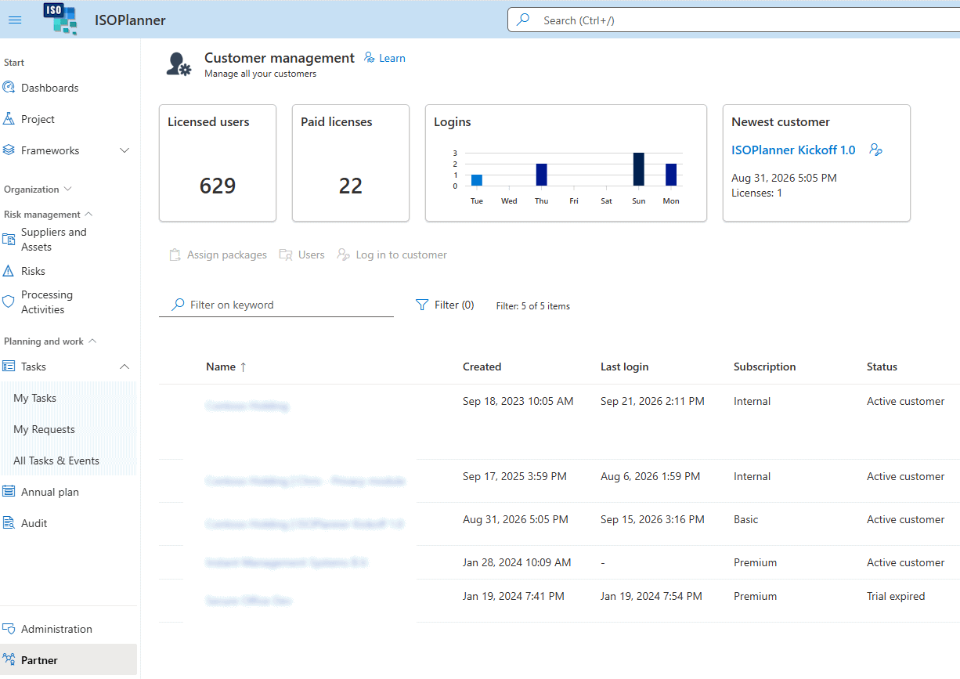
Task: Click the Processing Activities shield icon
Action: tap(9, 302)
